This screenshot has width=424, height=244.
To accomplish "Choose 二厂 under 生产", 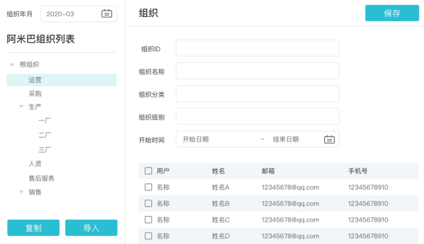I will click(44, 135).
